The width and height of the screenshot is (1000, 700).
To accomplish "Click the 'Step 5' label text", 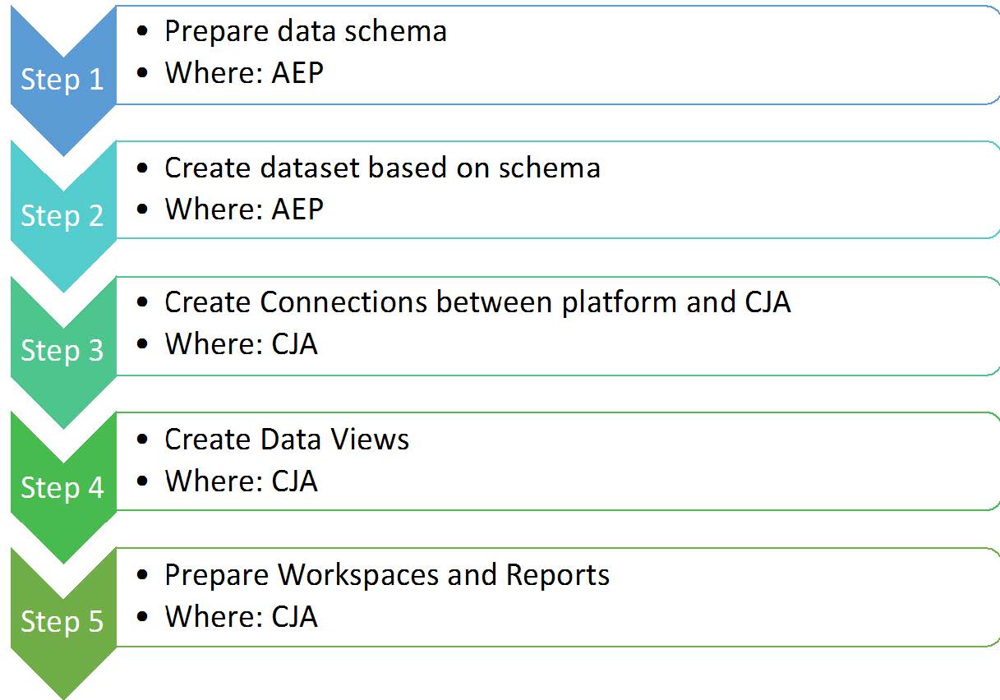I will click(62, 622).
